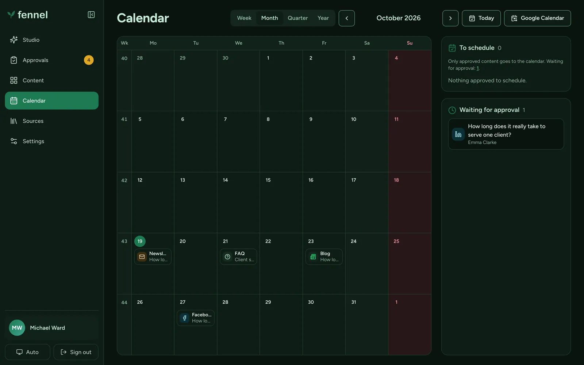Click 'Nothing approved to schedule.' text
This screenshot has width=584, height=365.
pos(487,80)
